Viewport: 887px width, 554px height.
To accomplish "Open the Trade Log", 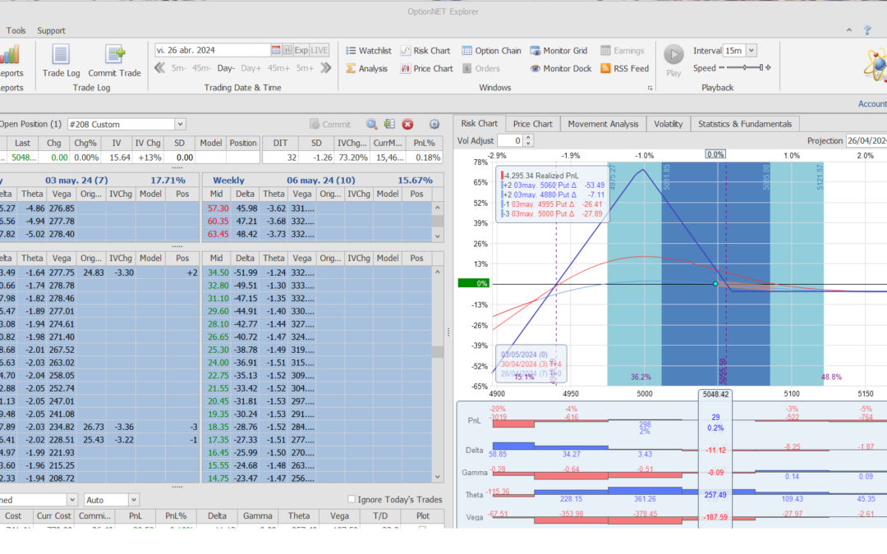I will click(x=60, y=62).
